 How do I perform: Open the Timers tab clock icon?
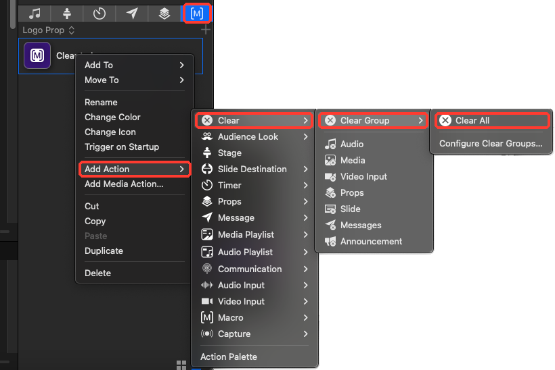[x=99, y=14]
